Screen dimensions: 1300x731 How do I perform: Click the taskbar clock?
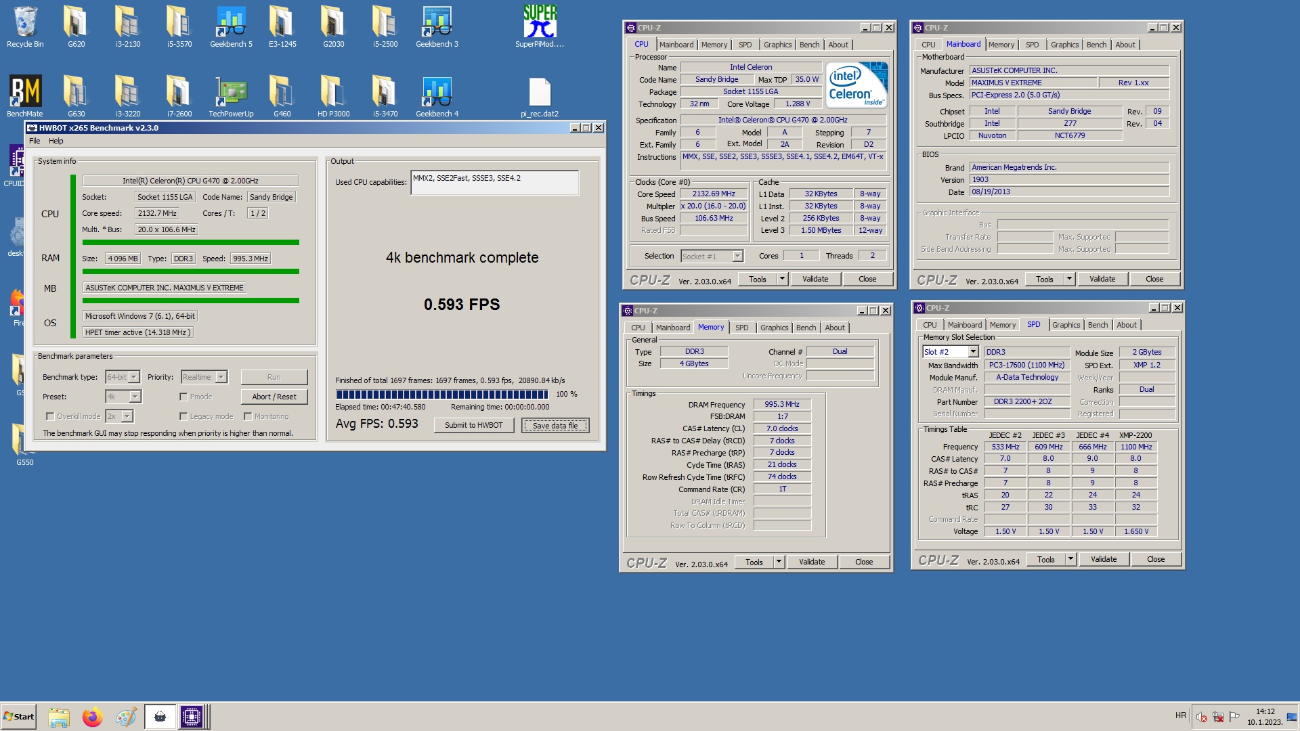1265,717
